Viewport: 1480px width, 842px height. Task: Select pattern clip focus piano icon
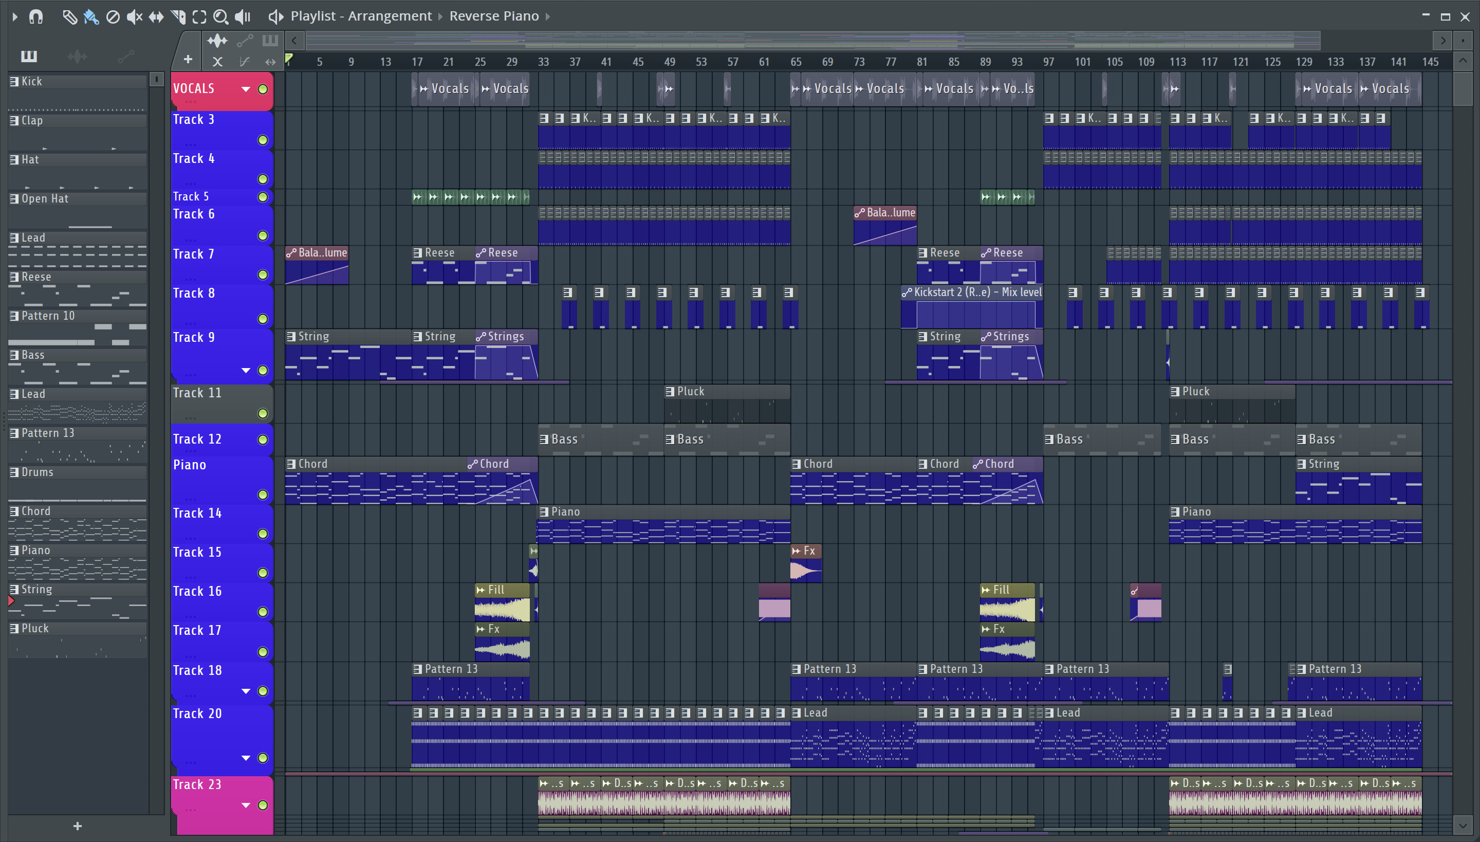pos(270,41)
